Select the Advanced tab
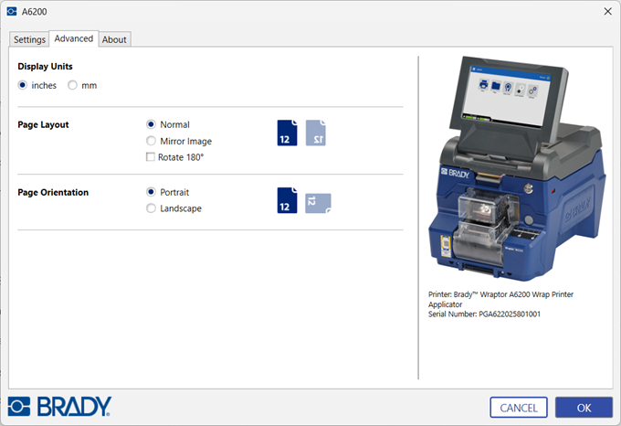This screenshot has width=621, height=426. pos(73,38)
